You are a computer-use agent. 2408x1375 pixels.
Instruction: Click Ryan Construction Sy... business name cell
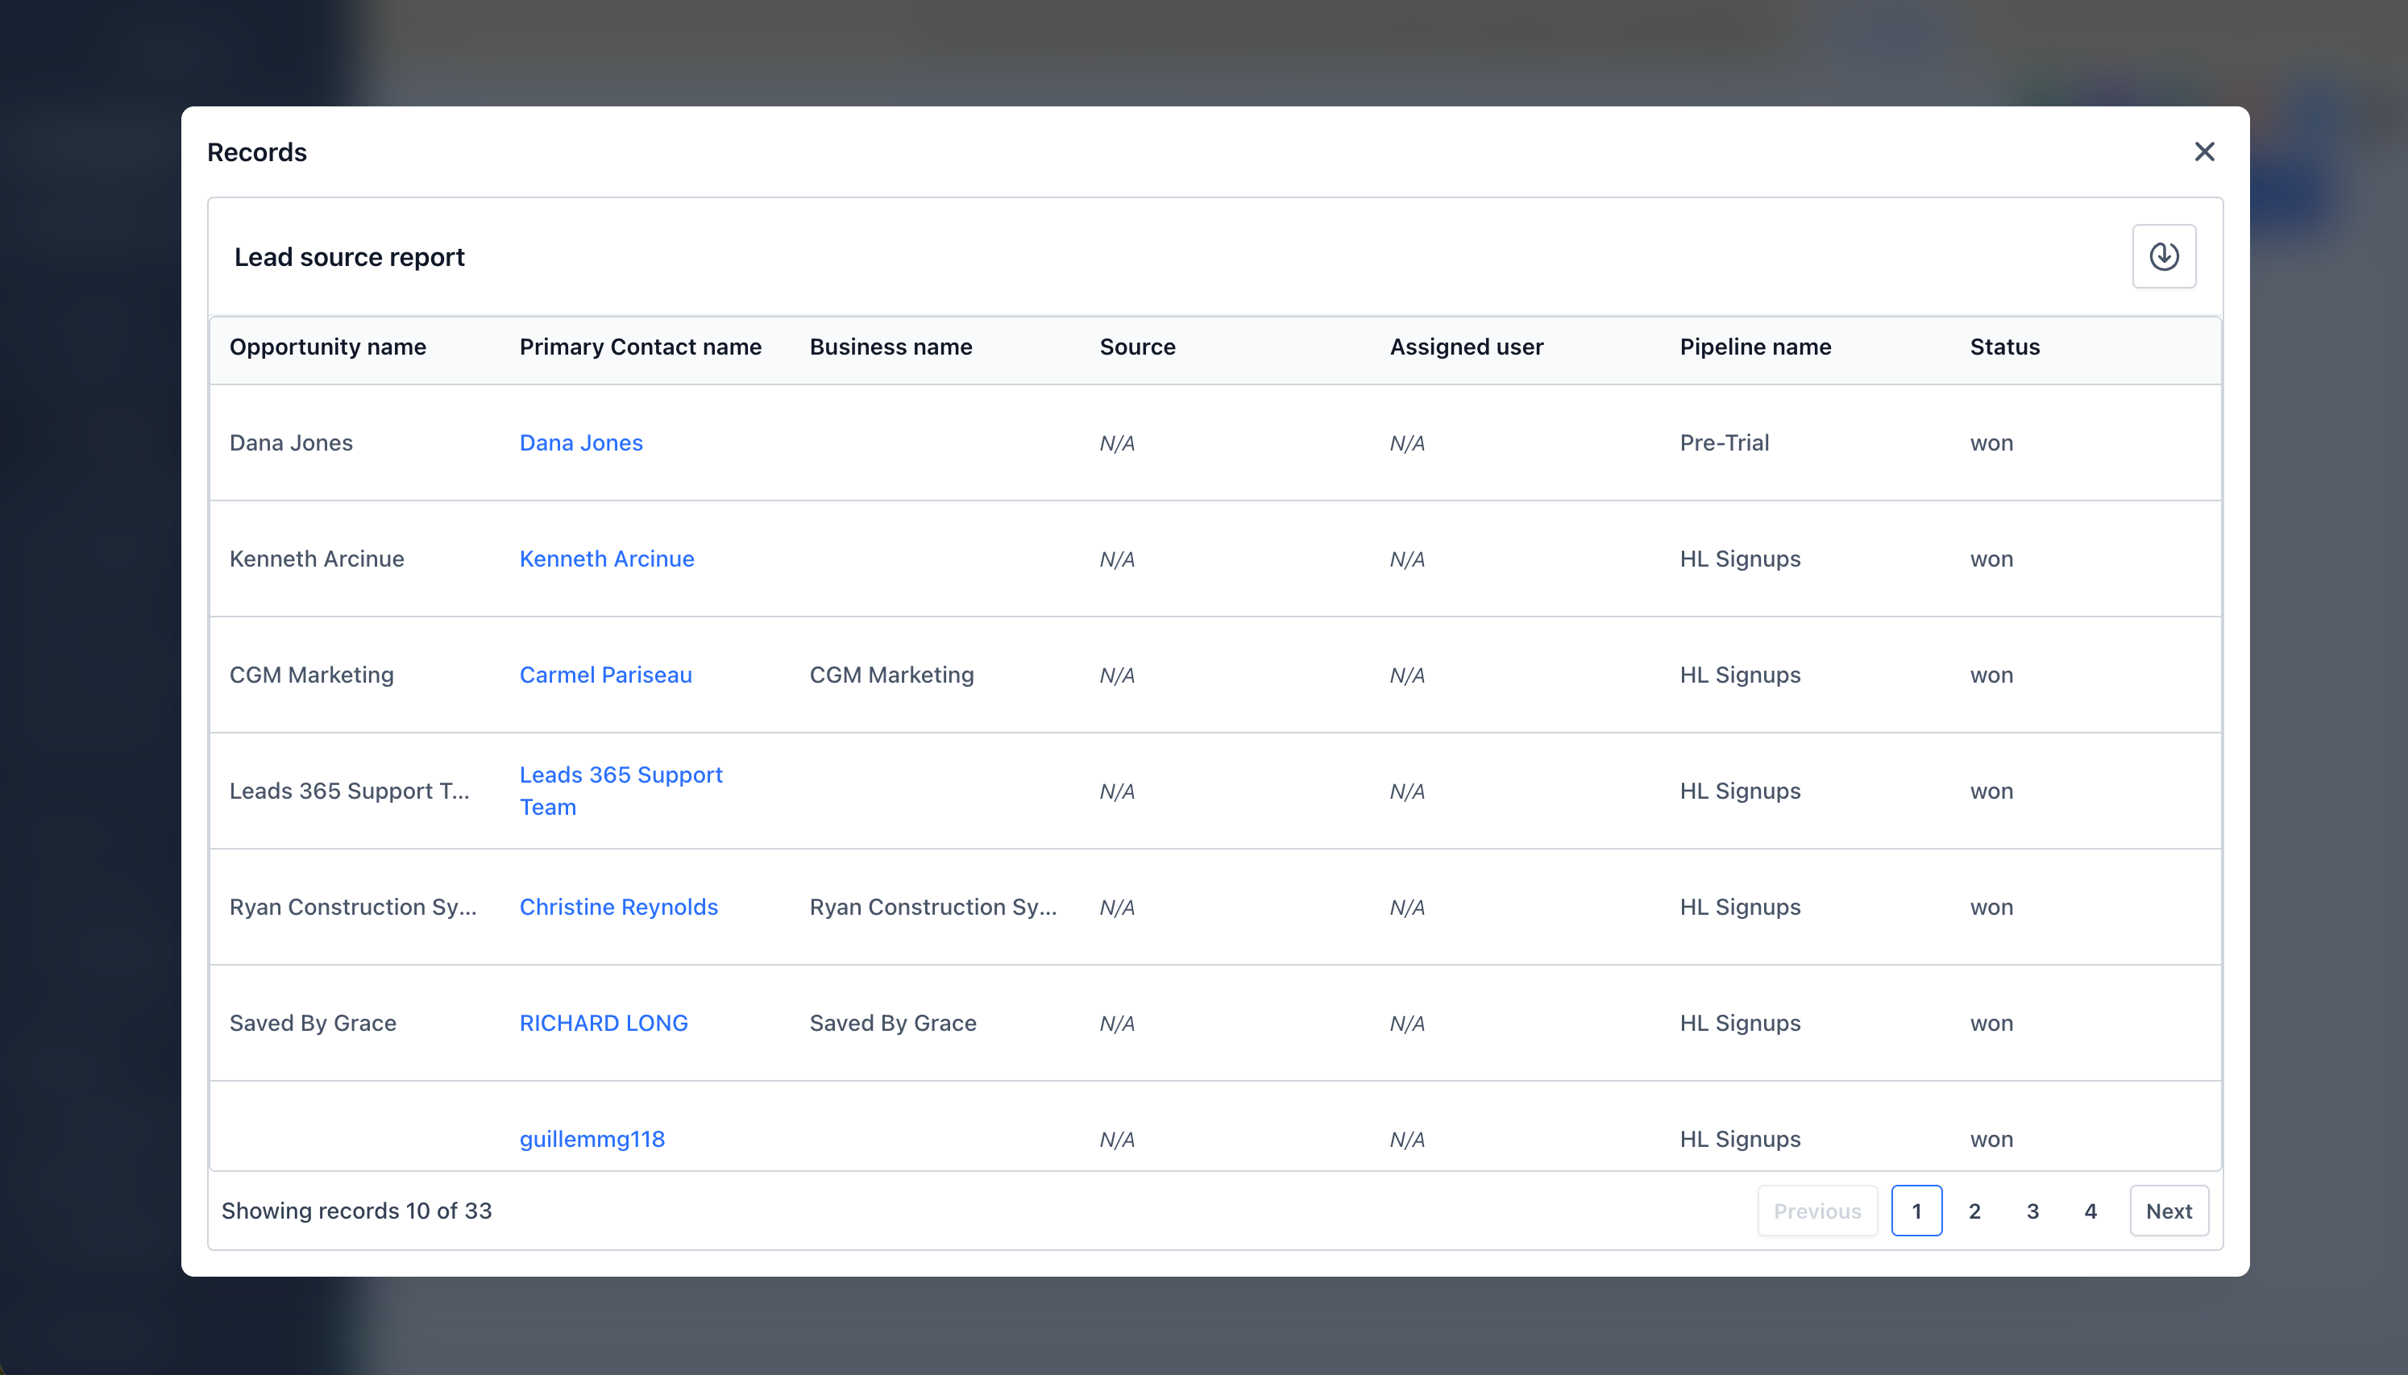(x=932, y=908)
